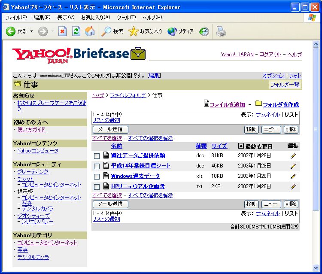The image size is (322, 274).
Task: Open the ファイル(F) menu
Action: [x=16, y=18]
